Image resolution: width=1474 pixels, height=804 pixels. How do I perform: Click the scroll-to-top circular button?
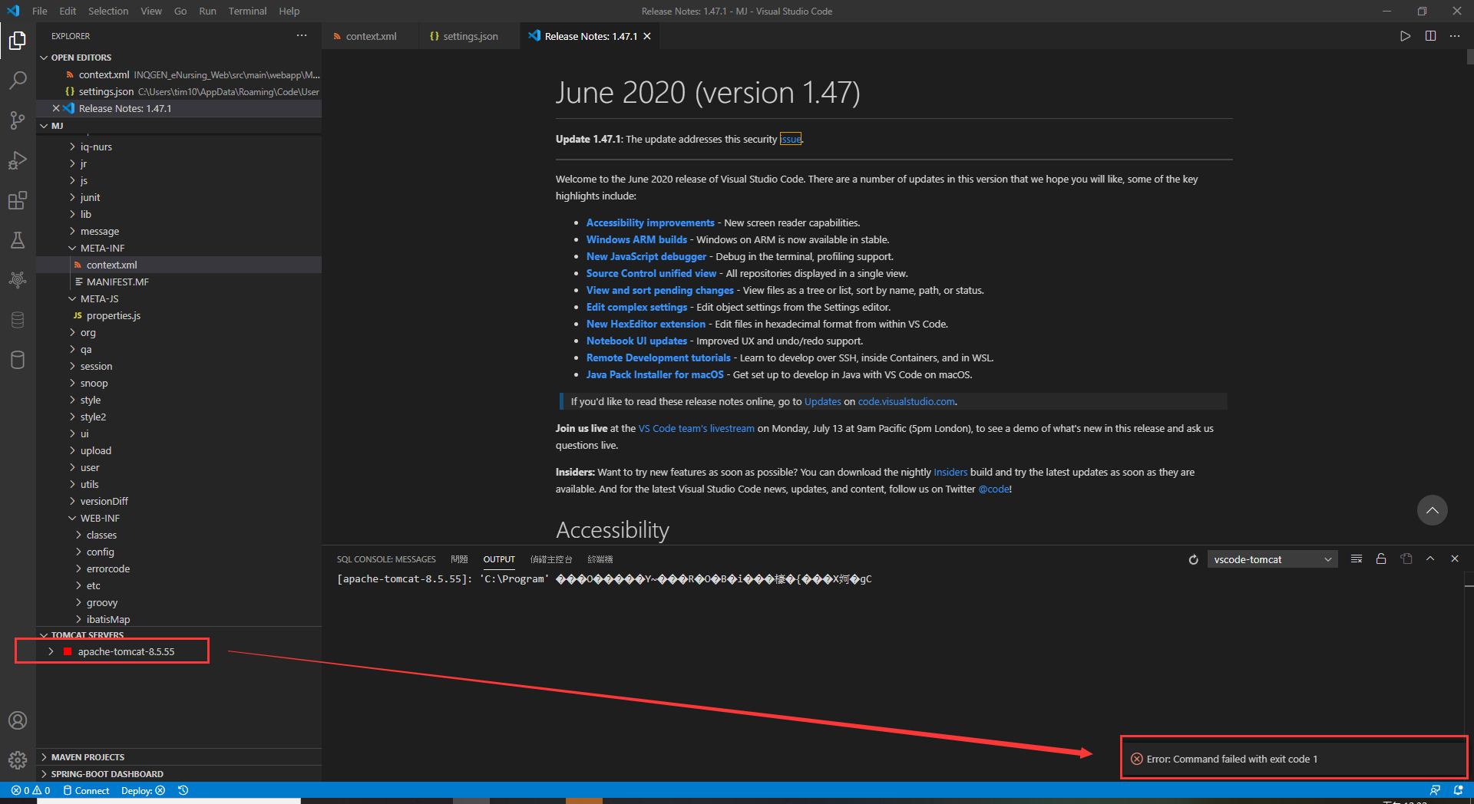pyautogui.click(x=1432, y=509)
